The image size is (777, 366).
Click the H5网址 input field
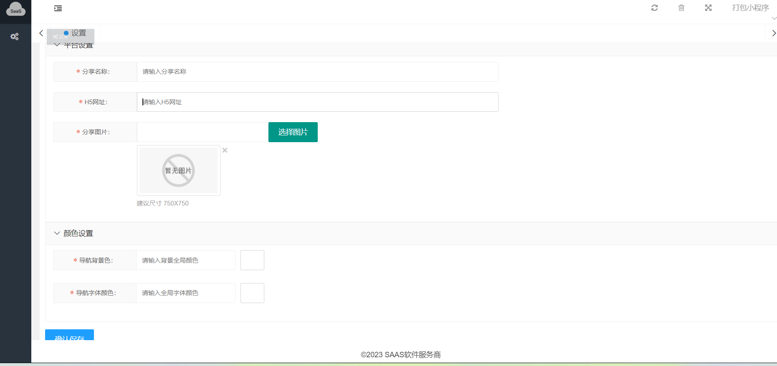[317, 102]
